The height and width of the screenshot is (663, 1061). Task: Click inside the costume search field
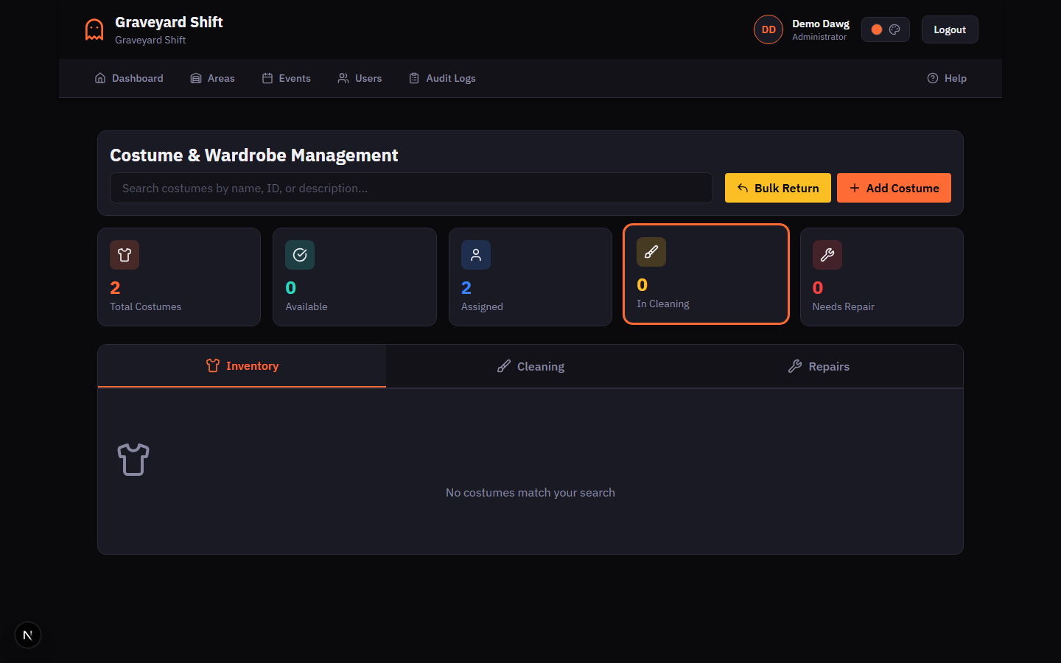tap(411, 188)
